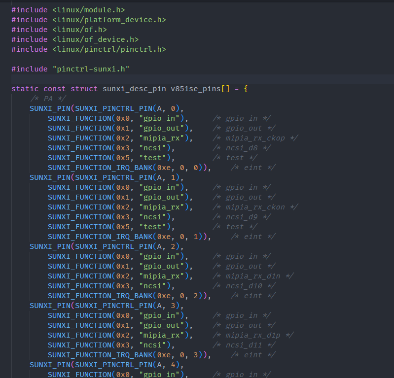Place cursor on SUNXI_PINCTRL_PIN(A, 1) line
The image size is (394, 378).
[x=107, y=177]
